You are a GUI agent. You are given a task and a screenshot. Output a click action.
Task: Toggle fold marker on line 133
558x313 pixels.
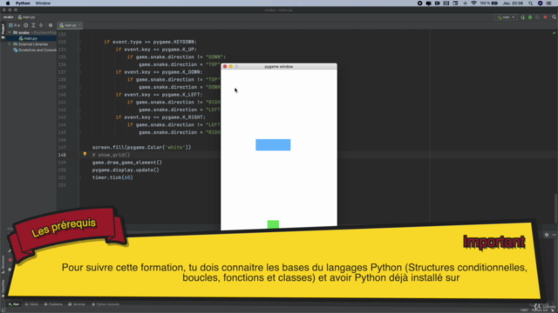[x=78, y=42]
